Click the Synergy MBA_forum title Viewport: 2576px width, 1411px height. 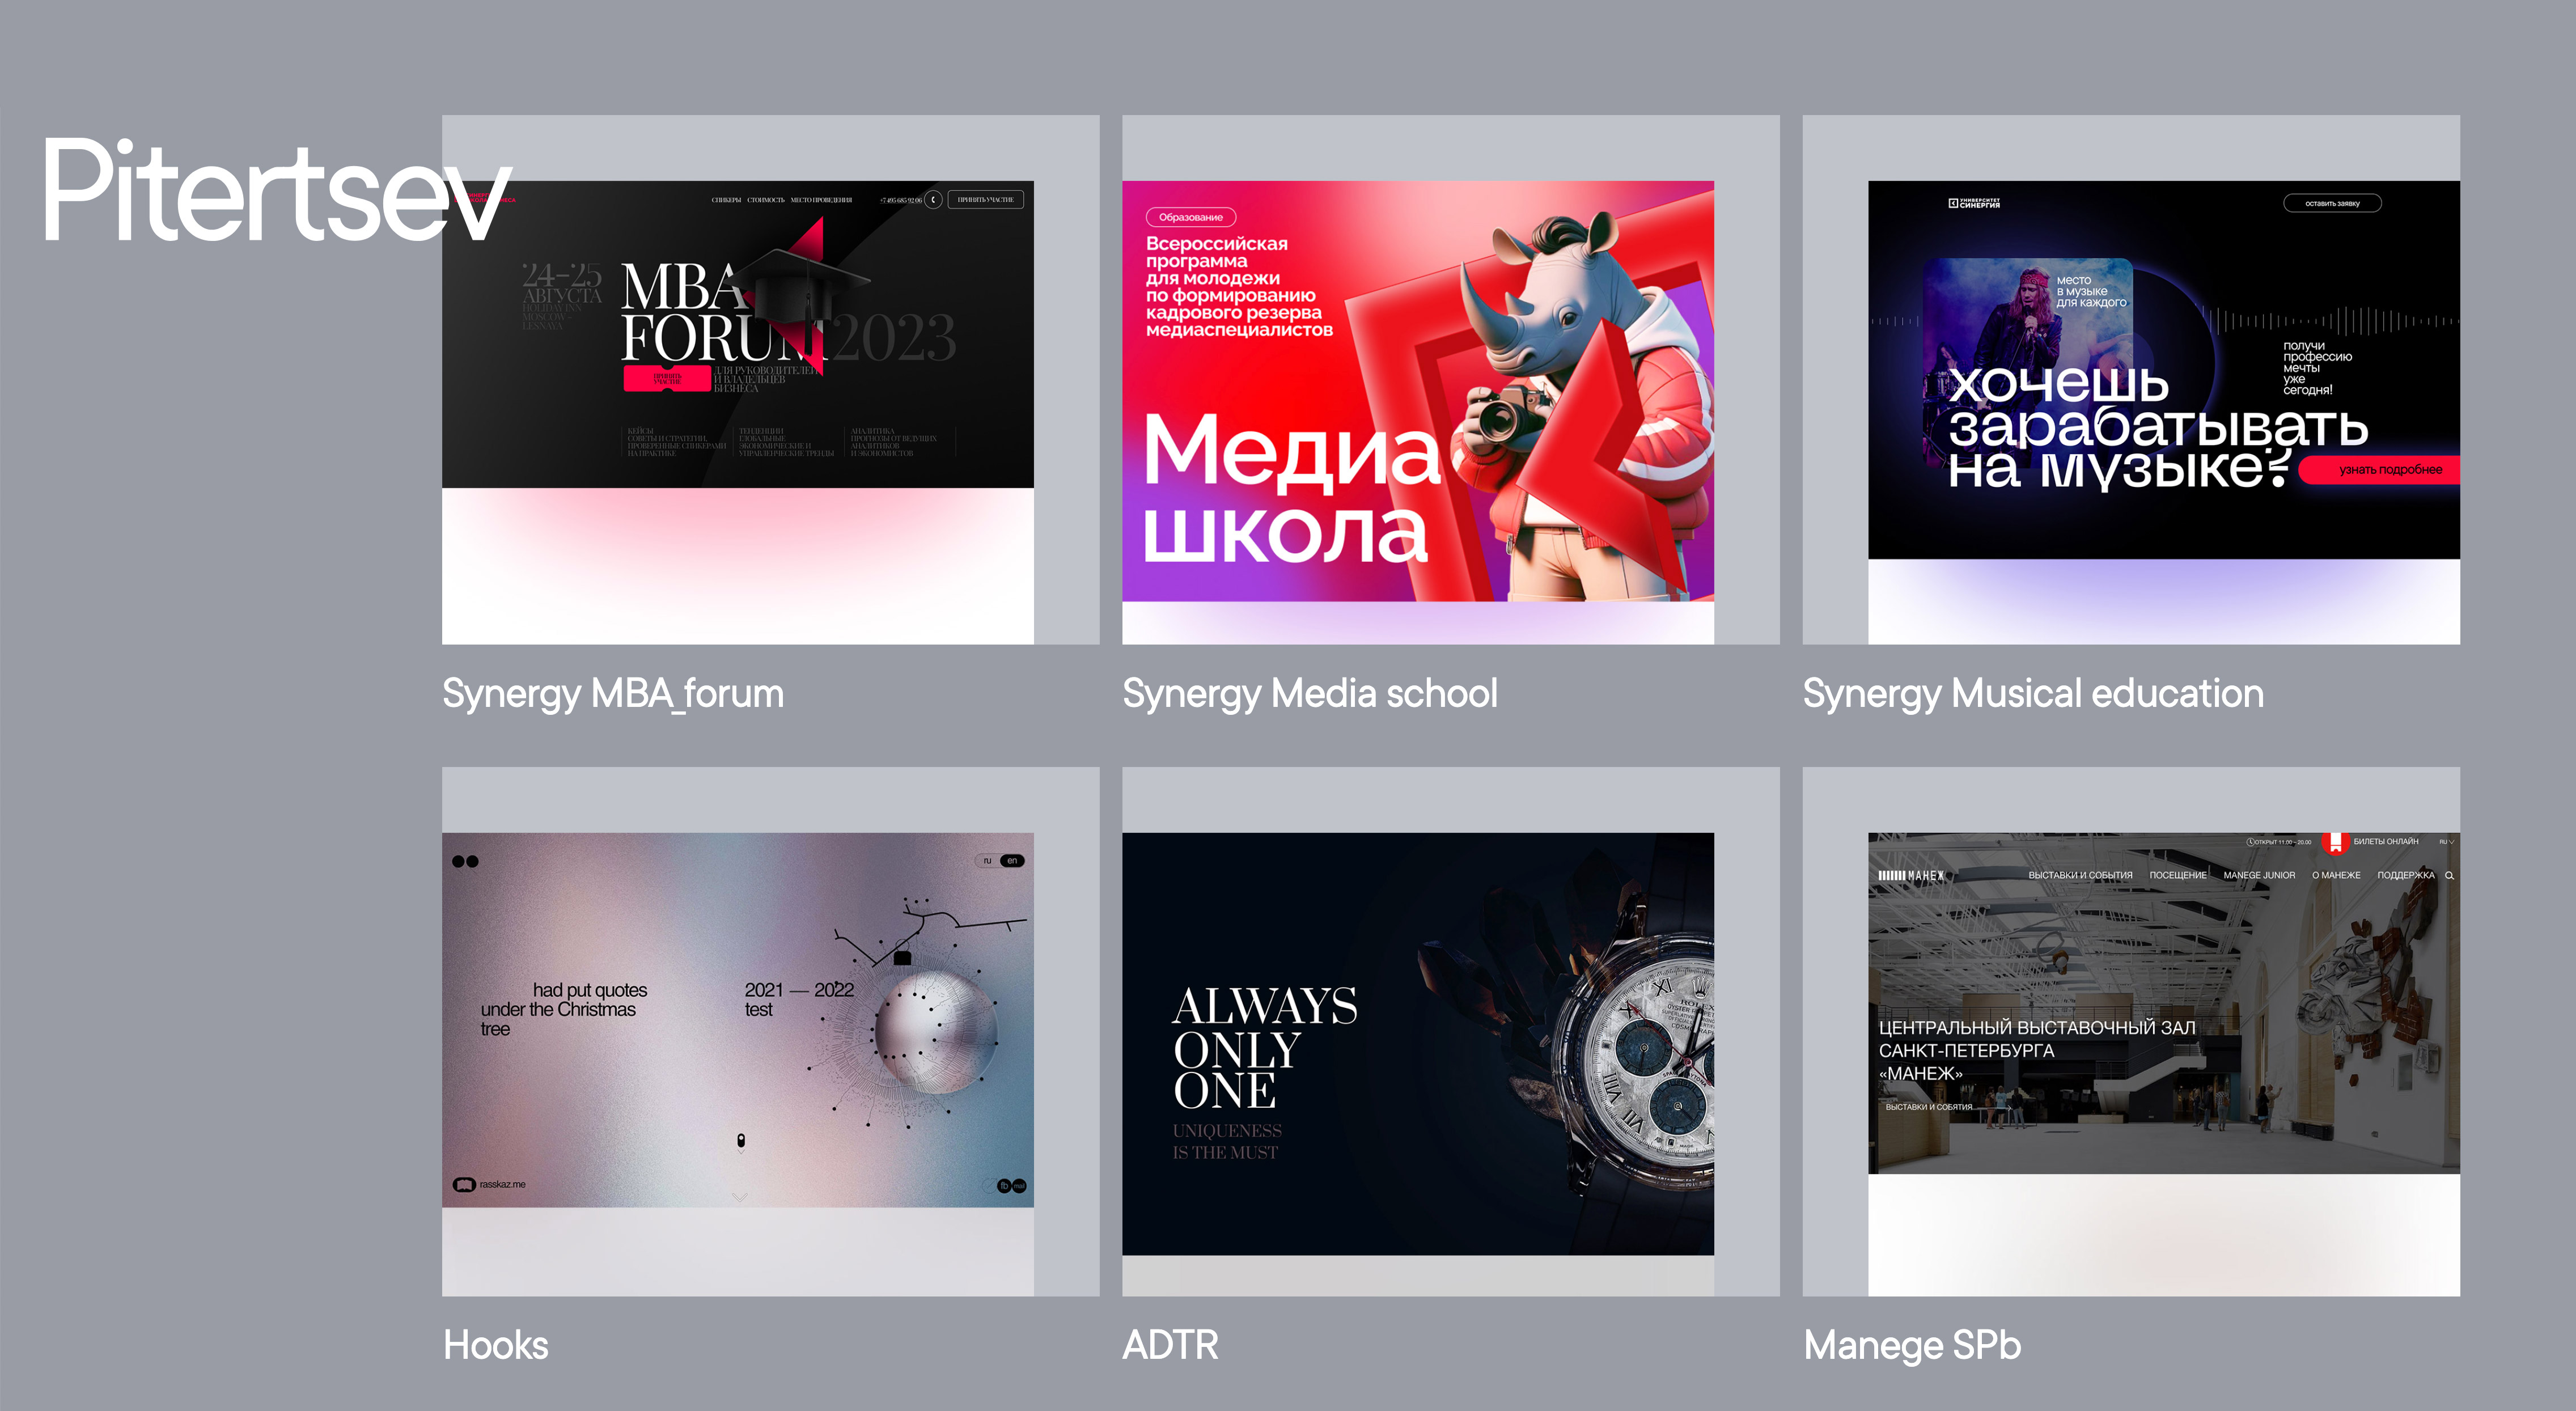click(613, 694)
